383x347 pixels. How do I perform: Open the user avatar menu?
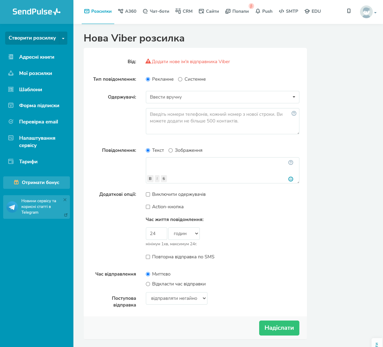pyautogui.click(x=366, y=12)
